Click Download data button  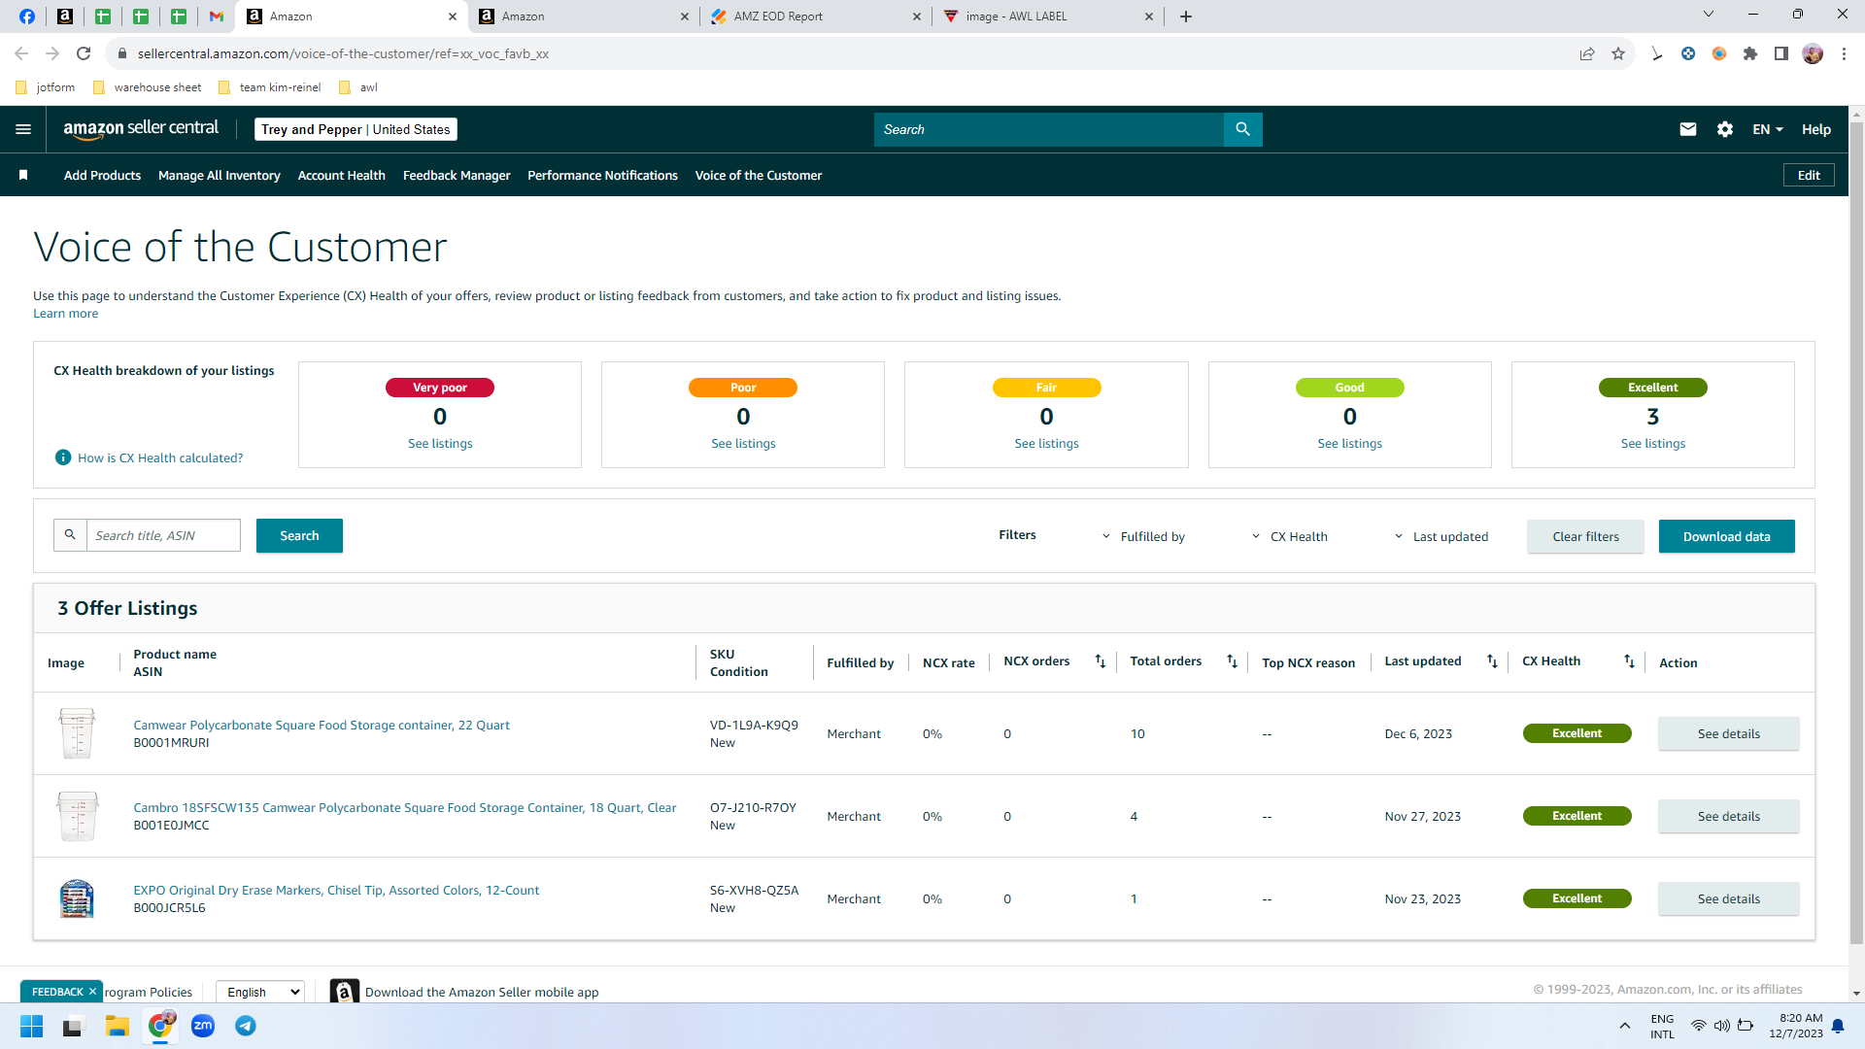click(x=1726, y=536)
